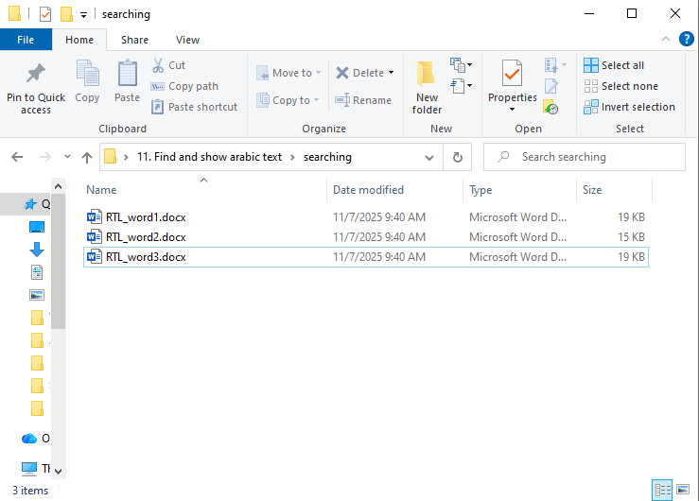Click the New folder icon

pos(427,74)
